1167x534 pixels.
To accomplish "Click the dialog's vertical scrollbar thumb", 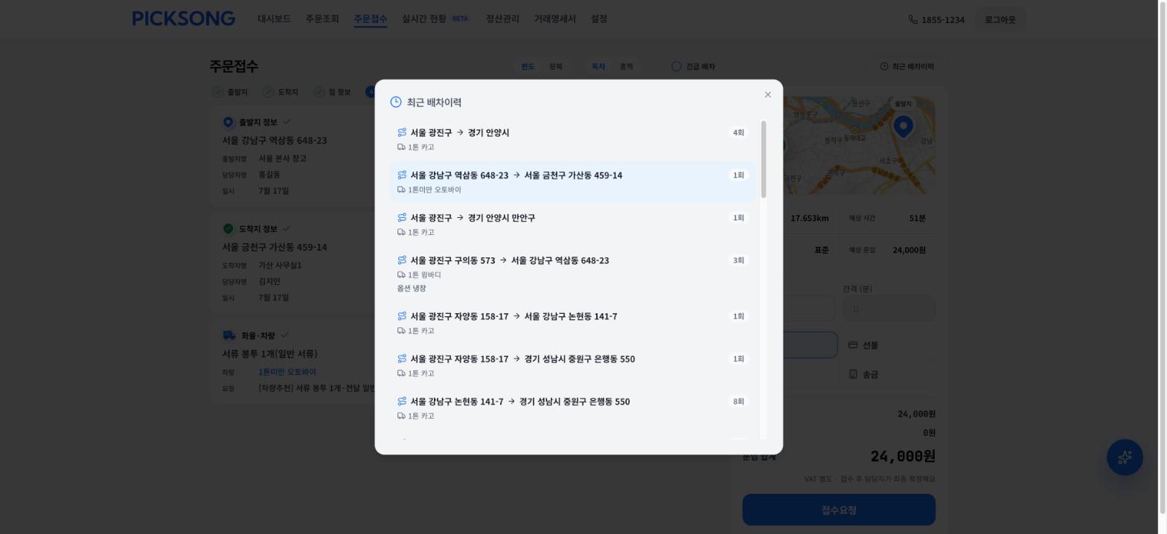I will 764,159.
